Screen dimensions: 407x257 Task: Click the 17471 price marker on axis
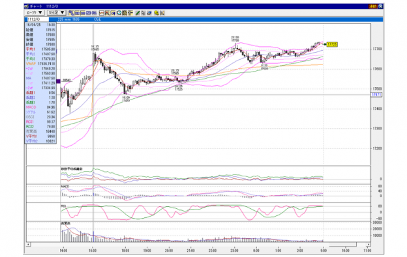[376, 95]
